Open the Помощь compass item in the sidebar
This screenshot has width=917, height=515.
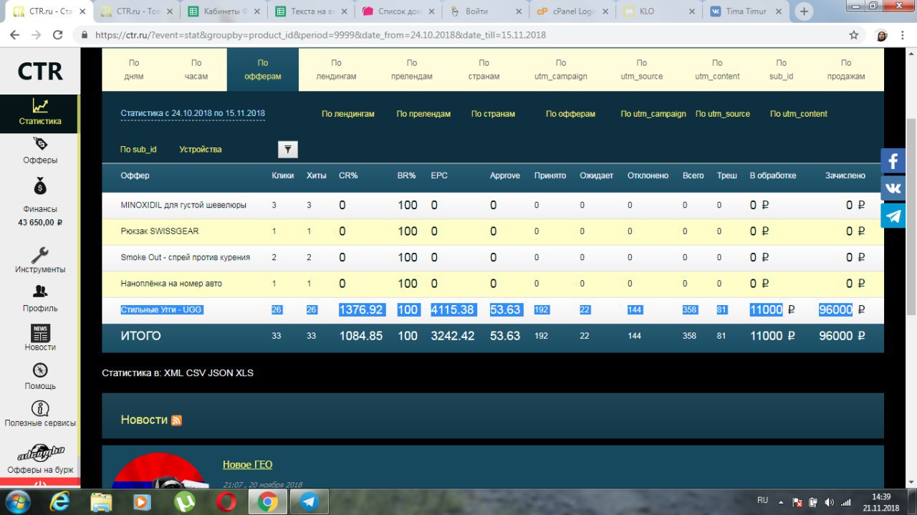coord(40,377)
